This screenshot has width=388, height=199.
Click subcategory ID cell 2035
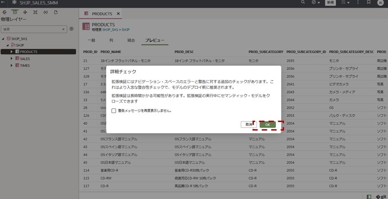click(290, 61)
